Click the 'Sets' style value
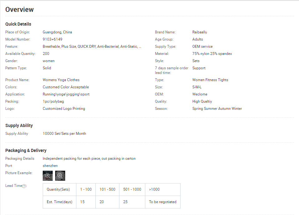Screen dimensions: 299x215 (x=196, y=61)
